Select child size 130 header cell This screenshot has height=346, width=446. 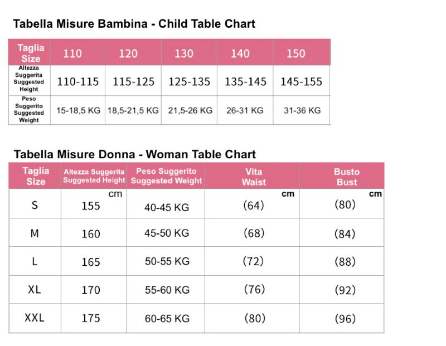click(x=184, y=53)
